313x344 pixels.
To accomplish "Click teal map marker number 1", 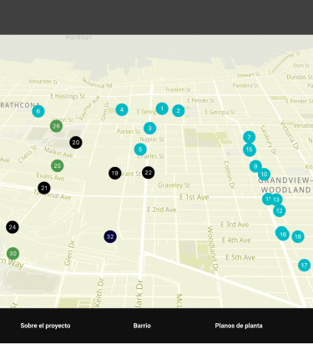I will [162, 109].
